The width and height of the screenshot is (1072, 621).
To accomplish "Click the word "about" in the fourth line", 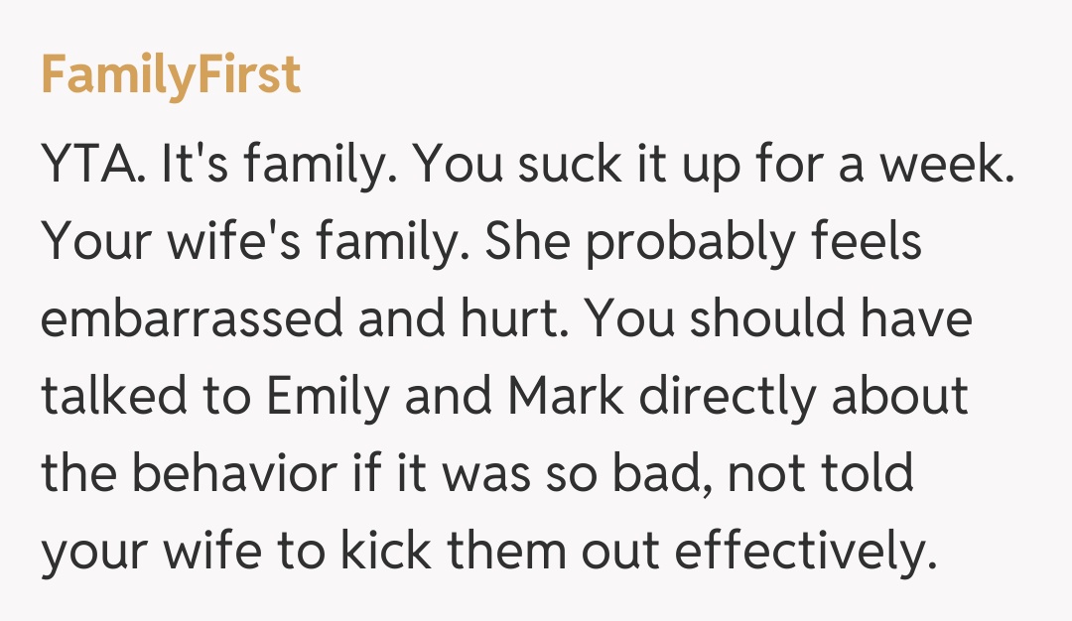I will (x=900, y=398).
